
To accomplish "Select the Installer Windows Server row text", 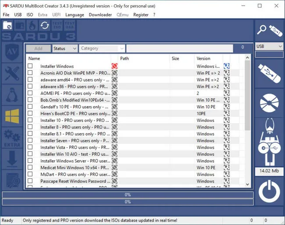I will [75, 161].
